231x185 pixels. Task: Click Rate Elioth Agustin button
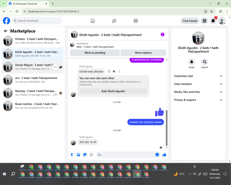pyautogui.click(x=113, y=91)
